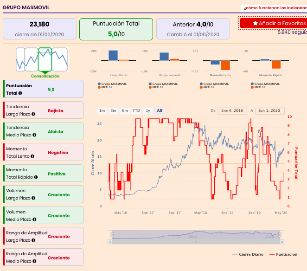Click Creciente in Volumen Medio Plazo row
The height and width of the screenshot is (271, 307).
[59, 215]
